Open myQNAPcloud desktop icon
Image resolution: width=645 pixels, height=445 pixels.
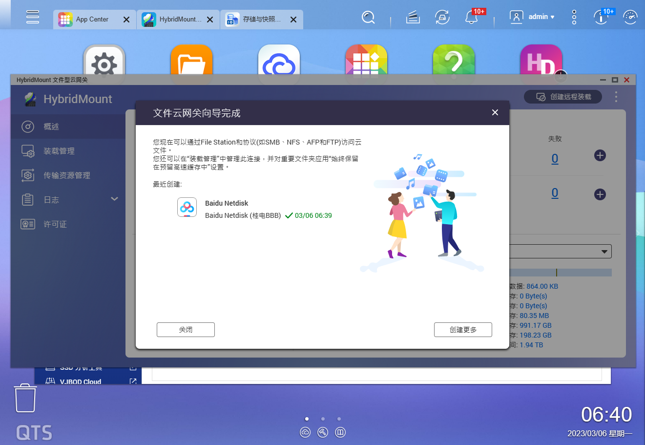pyautogui.click(x=279, y=60)
